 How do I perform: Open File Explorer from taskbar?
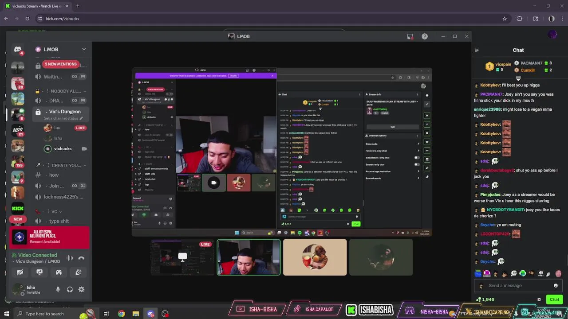(x=136, y=314)
